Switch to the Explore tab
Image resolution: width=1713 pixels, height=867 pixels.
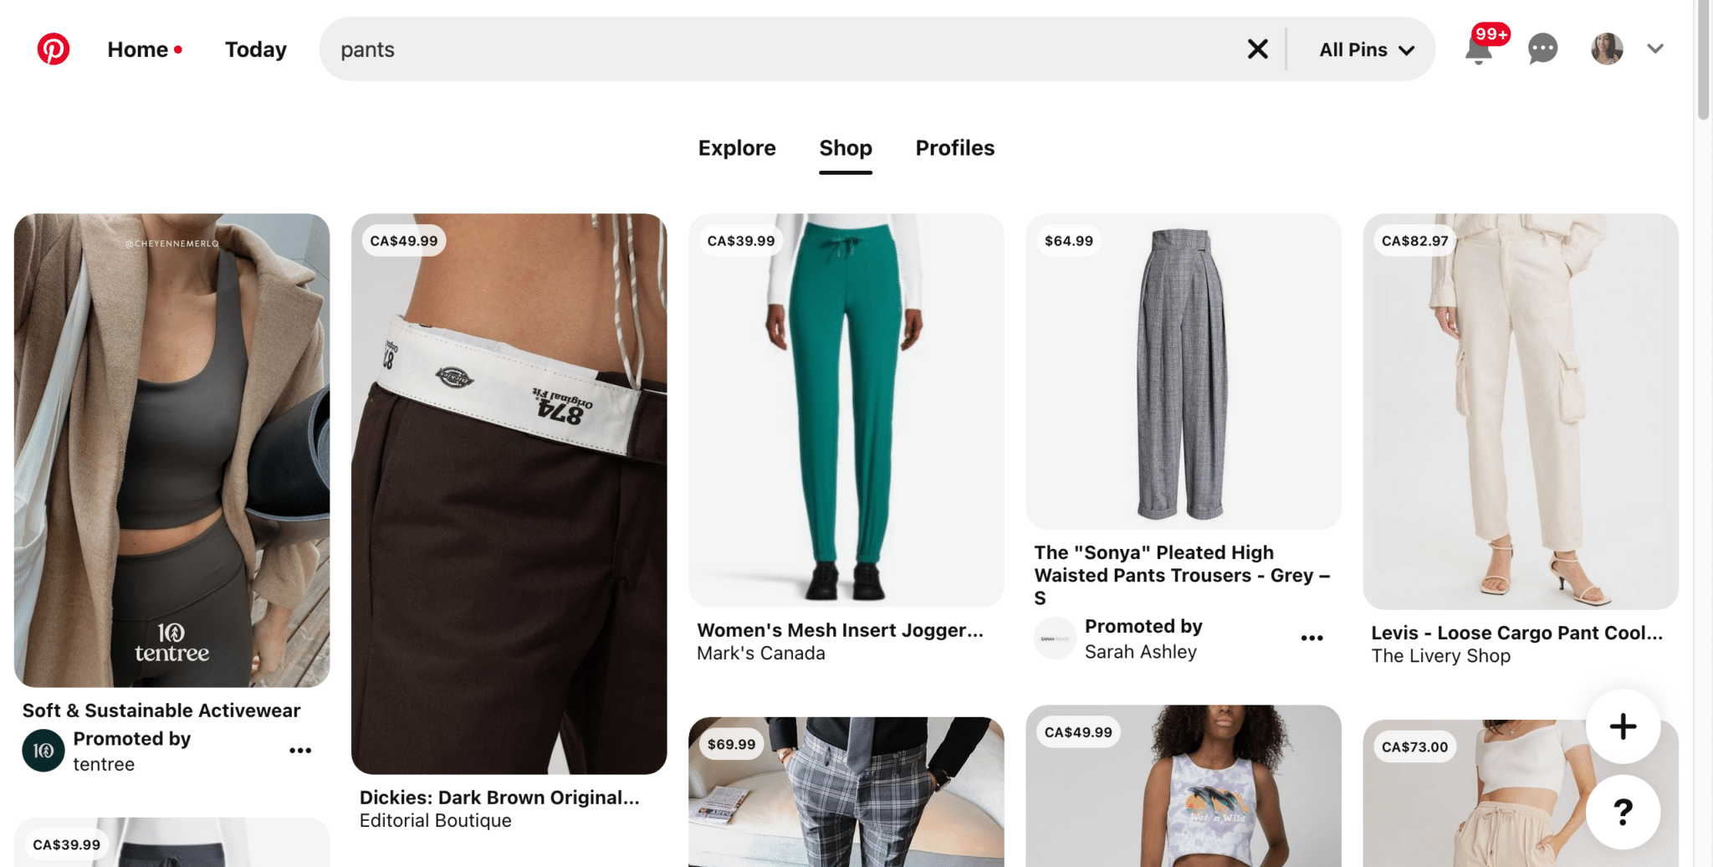click(736, 148)
